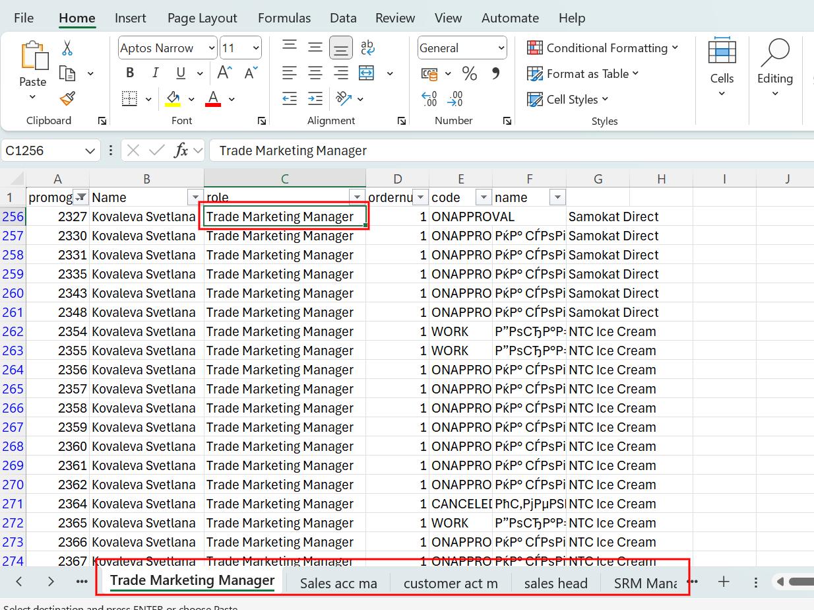The image size is (814, 610).
Task: Click in the formula bar text
Action: [x=293, y=151]
